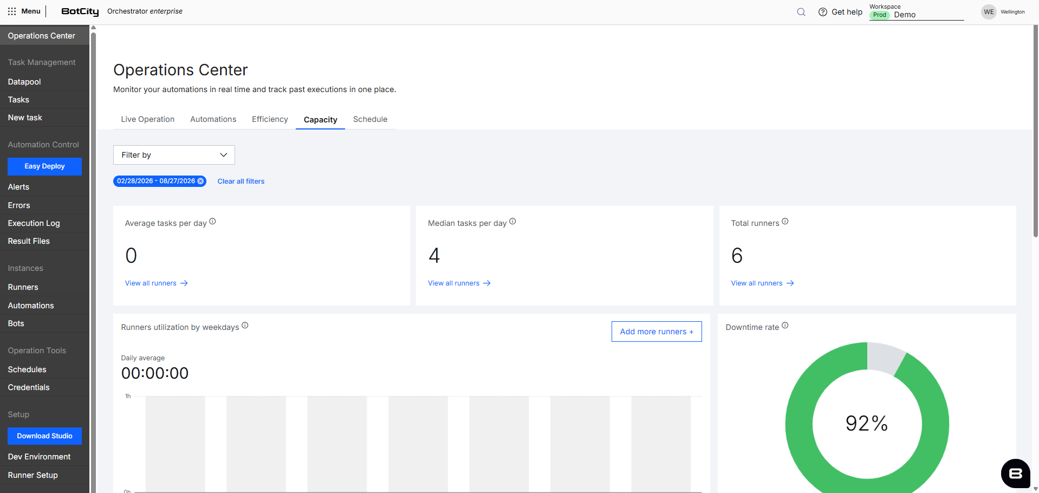Click info icon beside Average tasks per day
This screenshot has width=1039, height=493.
[x=212, y=221]
